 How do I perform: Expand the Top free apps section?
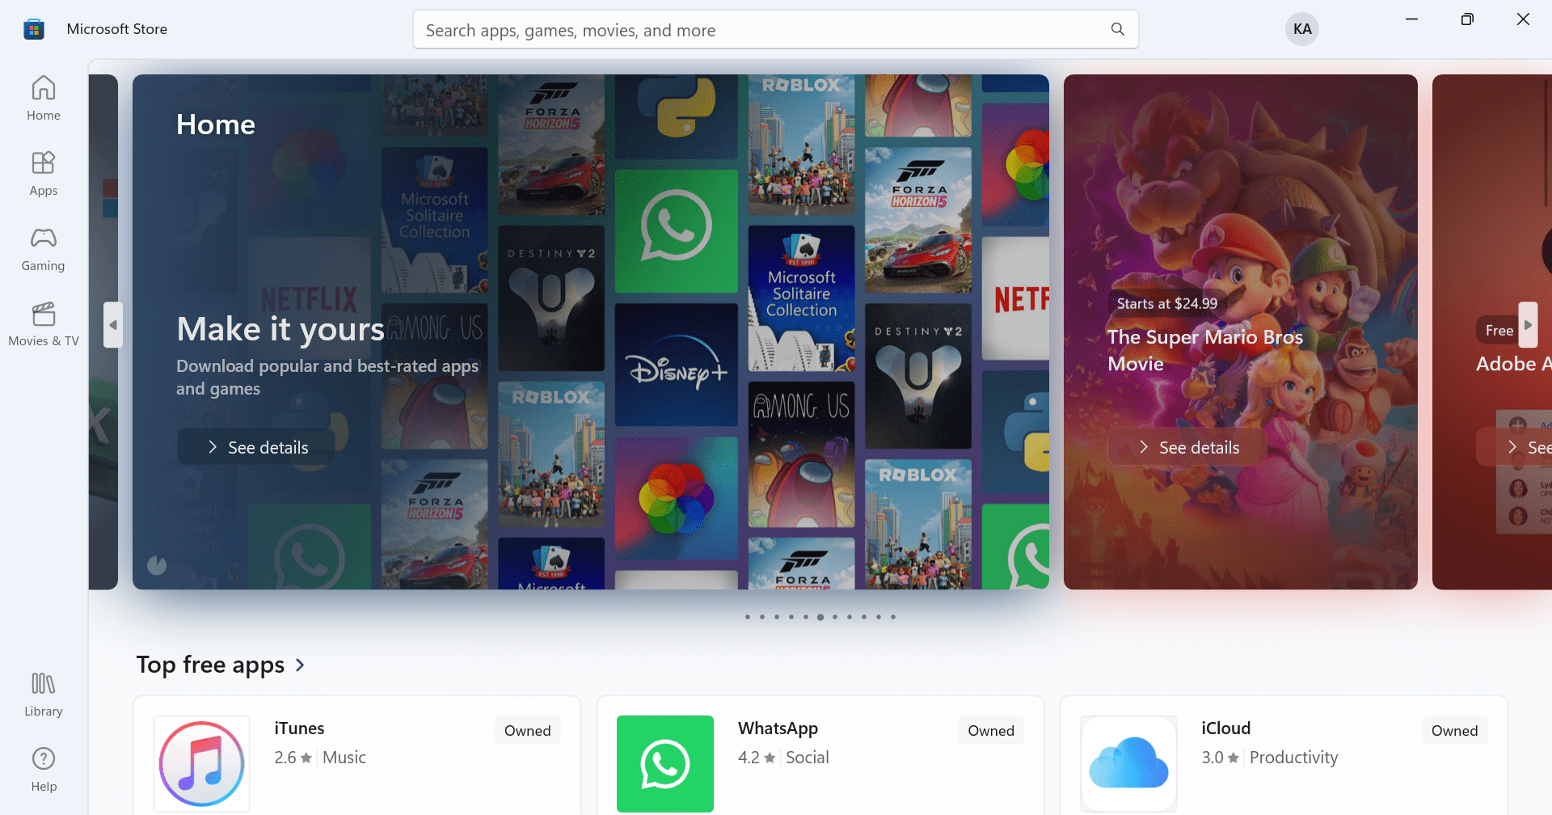click(x=221, y=665)
